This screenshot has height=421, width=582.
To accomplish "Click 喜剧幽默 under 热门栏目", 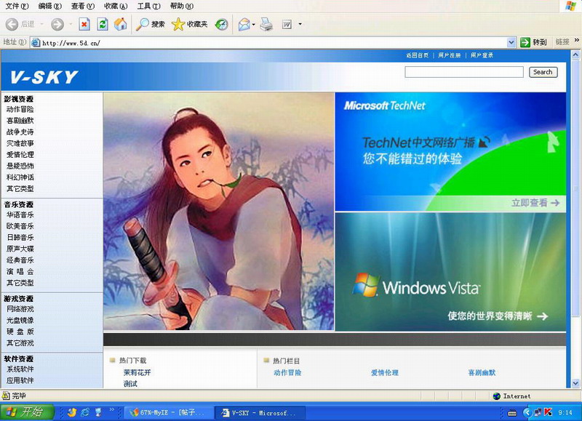I will click(x=482, y=373).
